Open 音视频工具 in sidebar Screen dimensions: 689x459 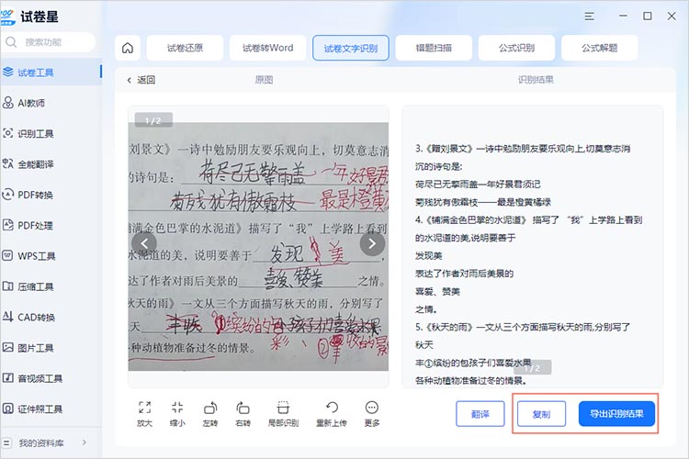(51, 378)
